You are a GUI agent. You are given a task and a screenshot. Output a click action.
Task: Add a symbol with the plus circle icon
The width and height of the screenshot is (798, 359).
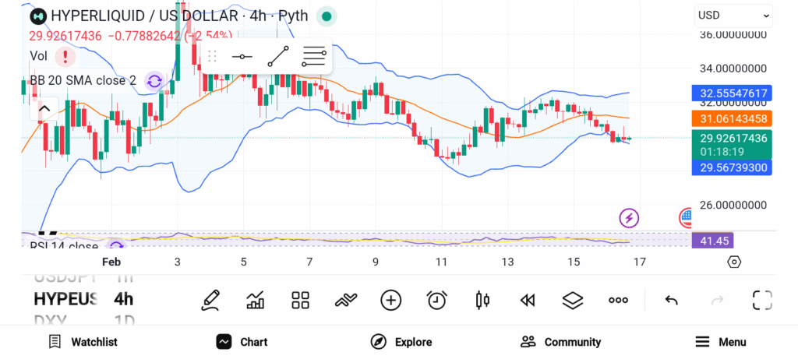[390, 300]
